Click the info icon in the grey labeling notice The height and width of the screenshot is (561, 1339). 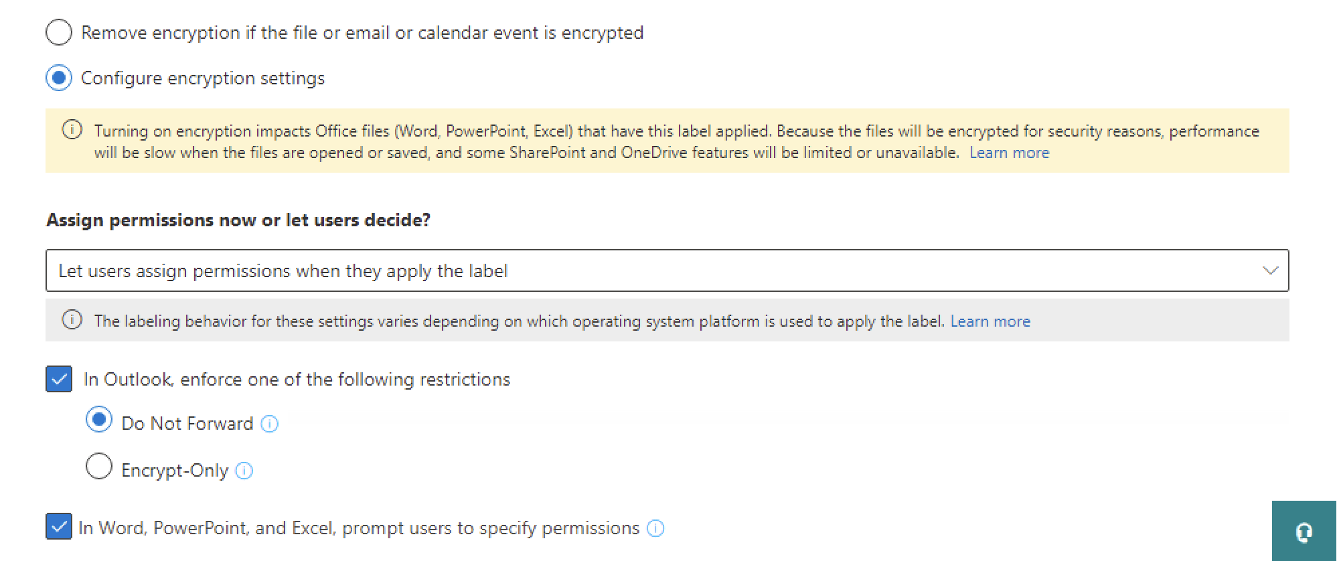point(72,320)
